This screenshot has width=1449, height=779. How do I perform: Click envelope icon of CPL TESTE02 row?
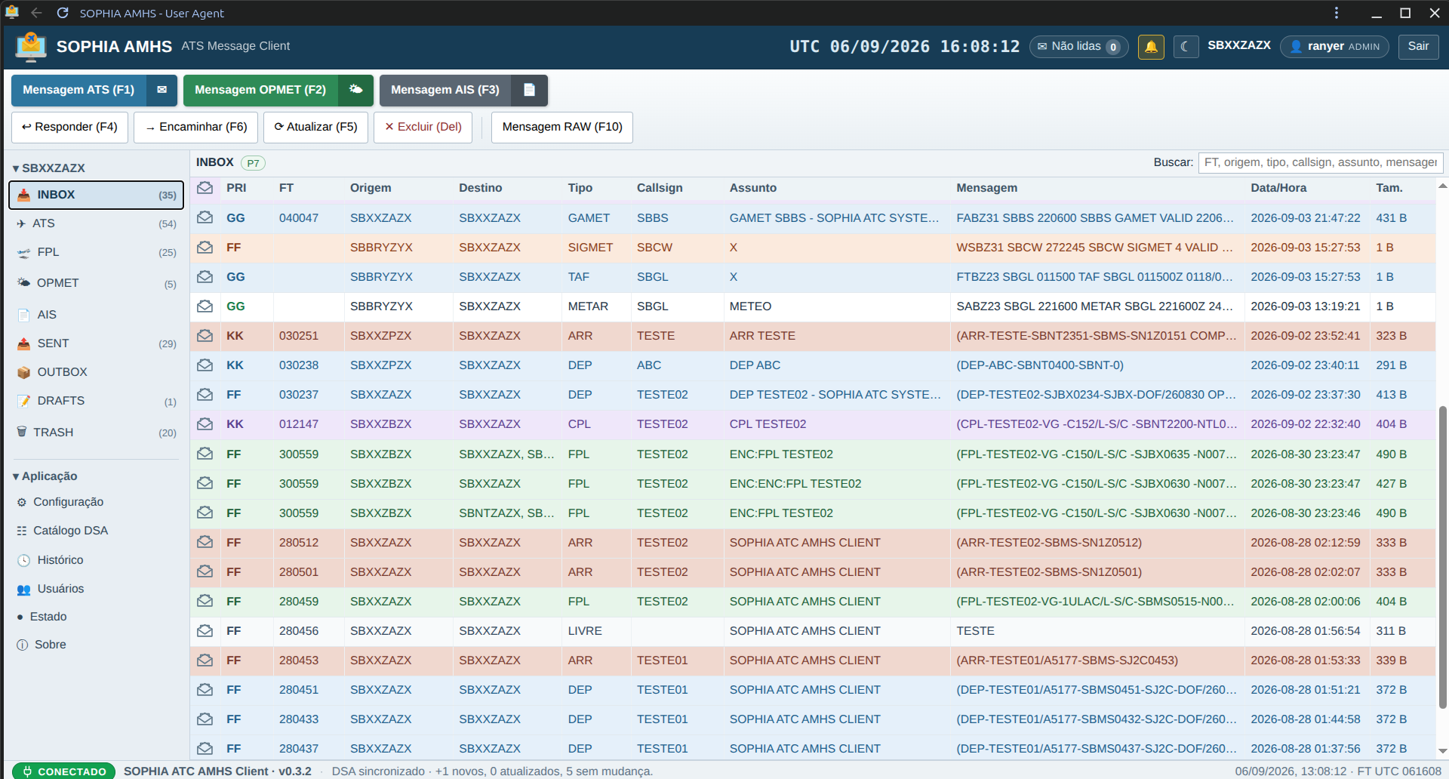(x=205, y=423)
